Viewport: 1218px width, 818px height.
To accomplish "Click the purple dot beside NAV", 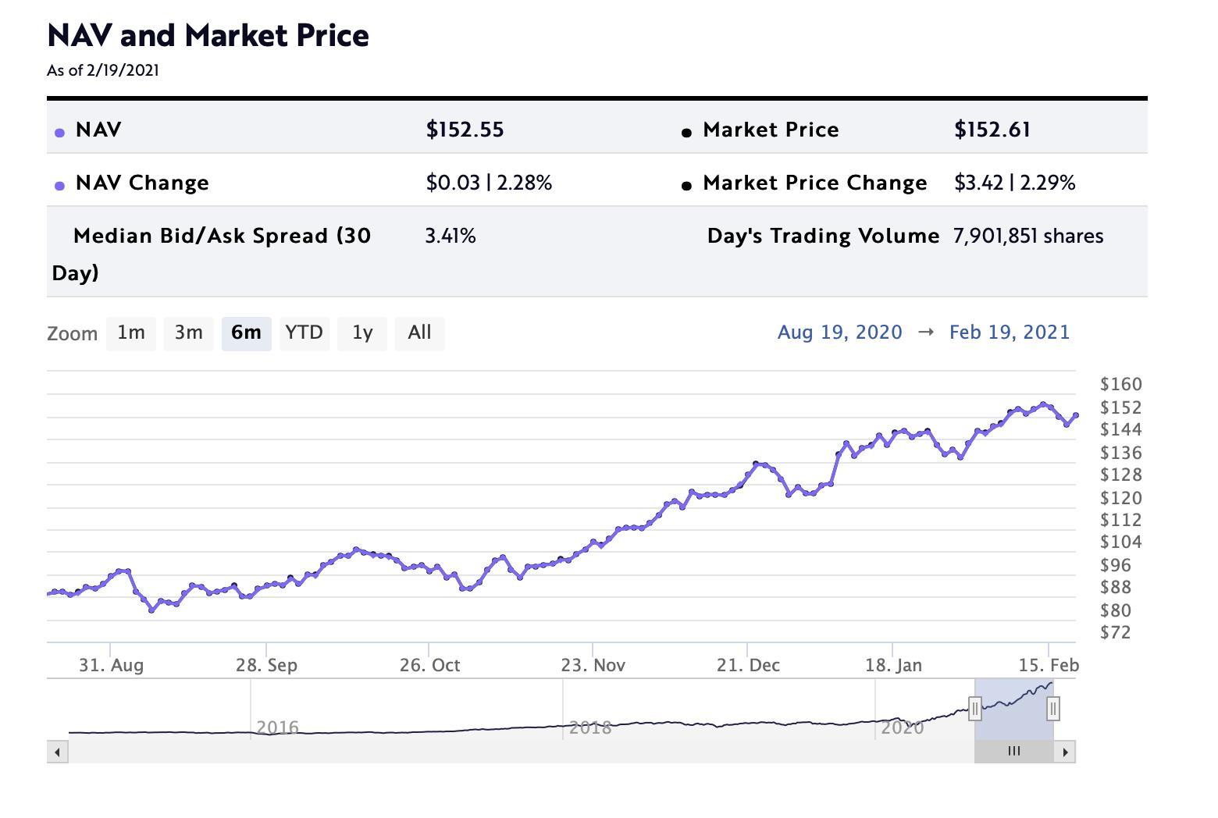I will tap(59, 133).
